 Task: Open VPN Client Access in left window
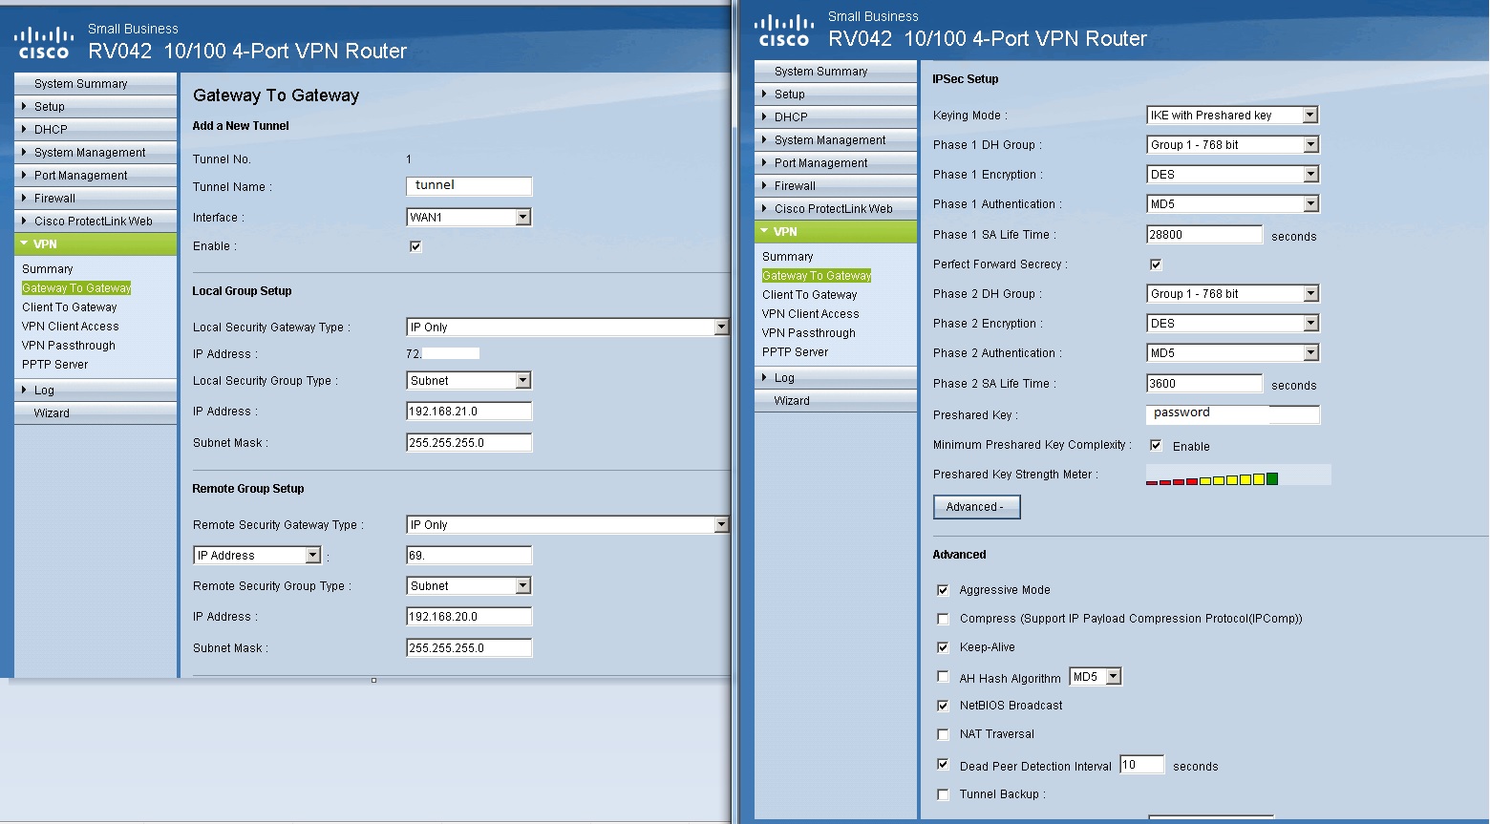point(71,327)
